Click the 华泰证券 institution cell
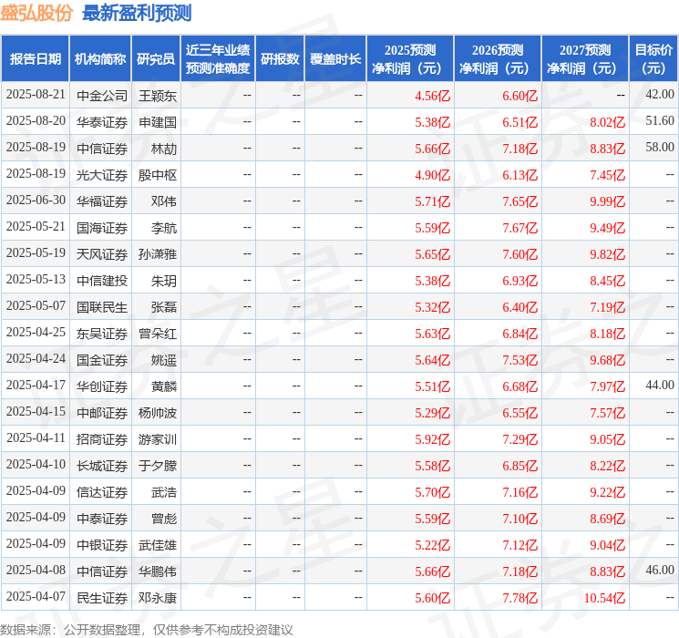Viewport: 679px width, 638px height. pyautogui.click(x=102, y=122)
